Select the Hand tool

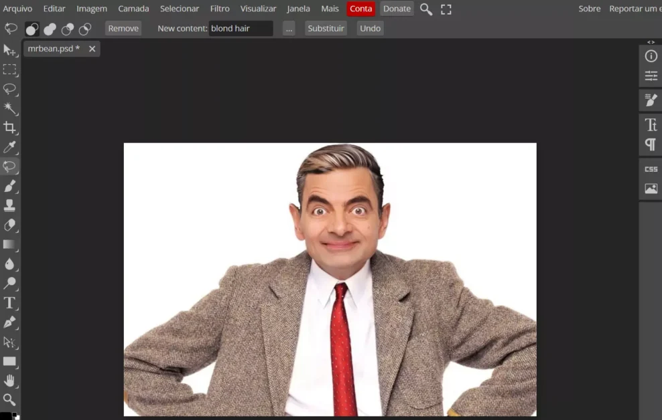9,381
